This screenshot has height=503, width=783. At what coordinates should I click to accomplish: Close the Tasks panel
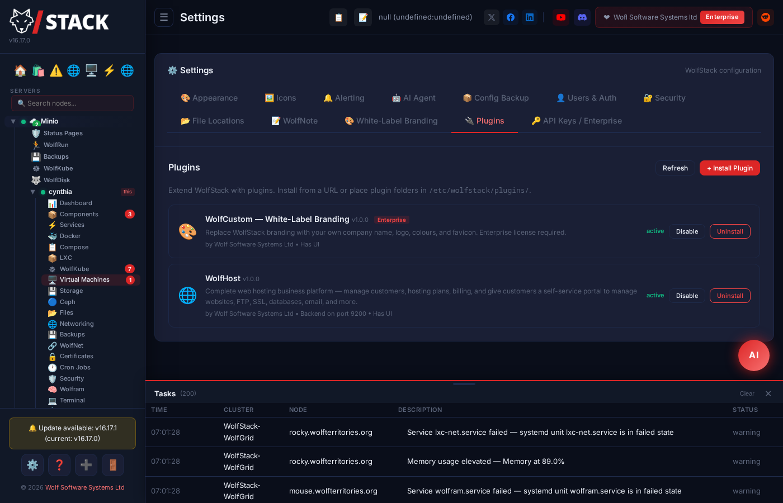768,393
